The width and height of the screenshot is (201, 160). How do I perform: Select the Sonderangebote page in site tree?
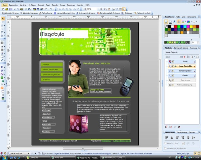coord(182,71)
